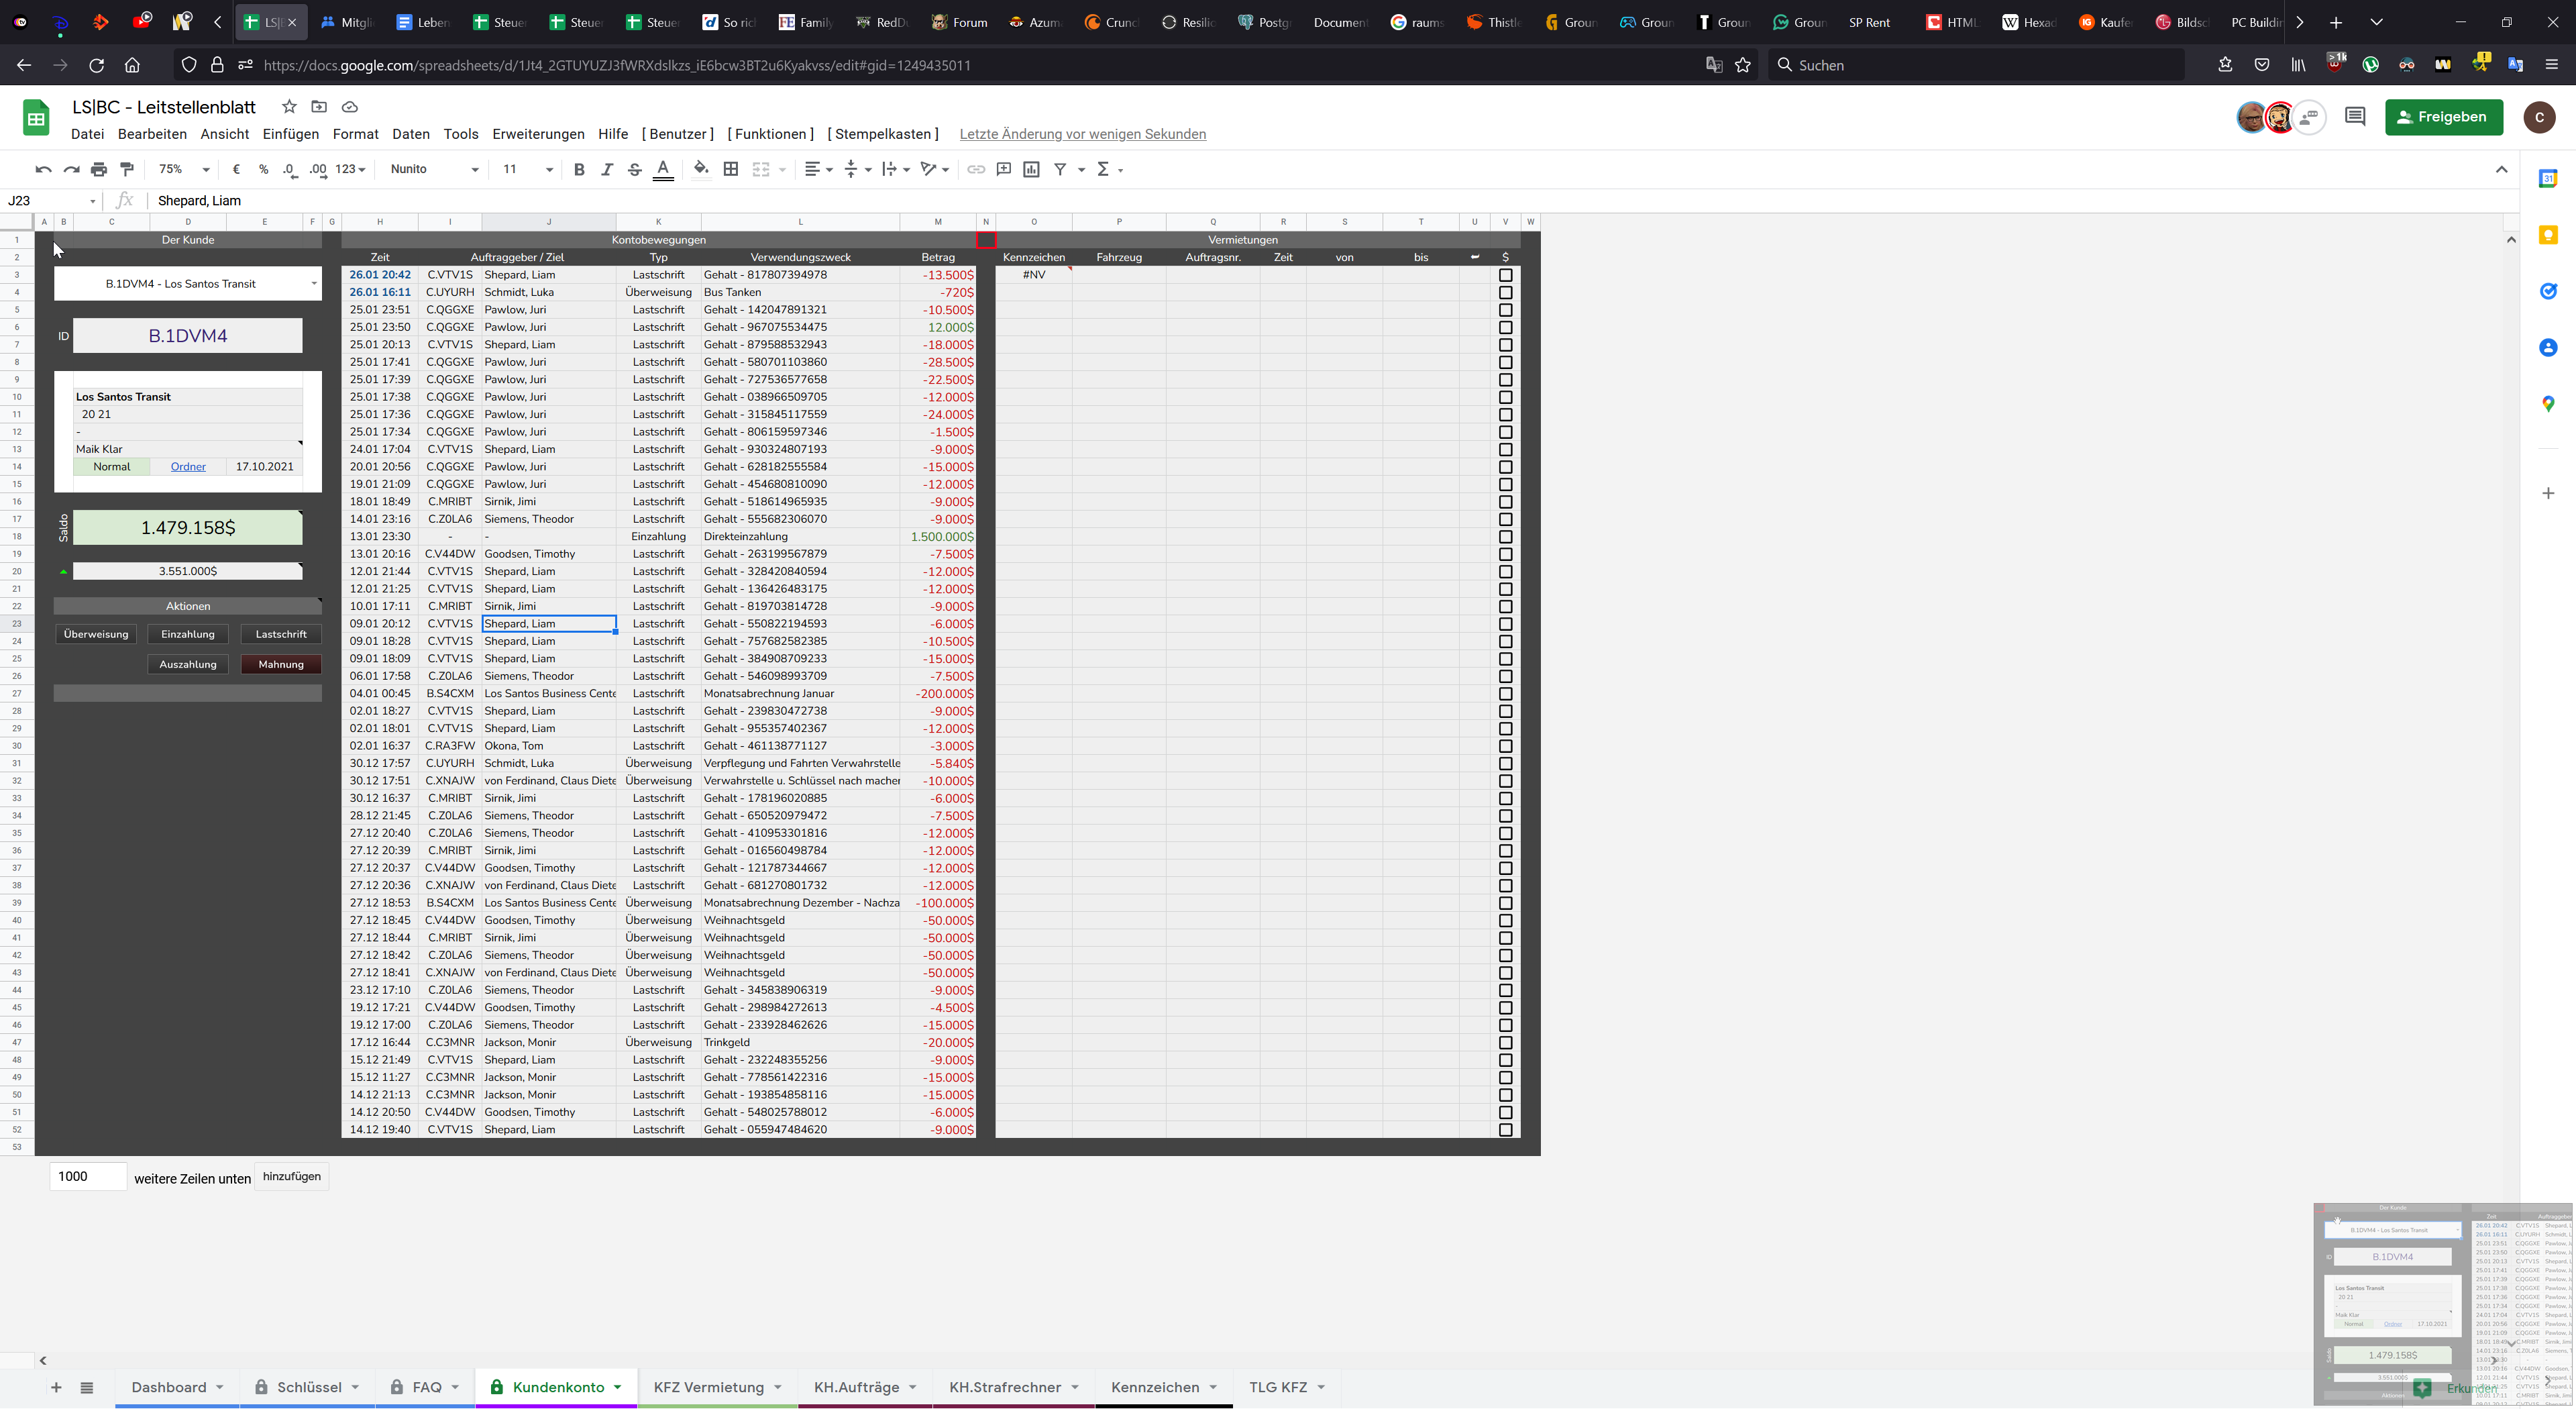Tick checkbox in row 6 Gehalt - 967075534475
2576x1409 pixels.
(1505, 327)
